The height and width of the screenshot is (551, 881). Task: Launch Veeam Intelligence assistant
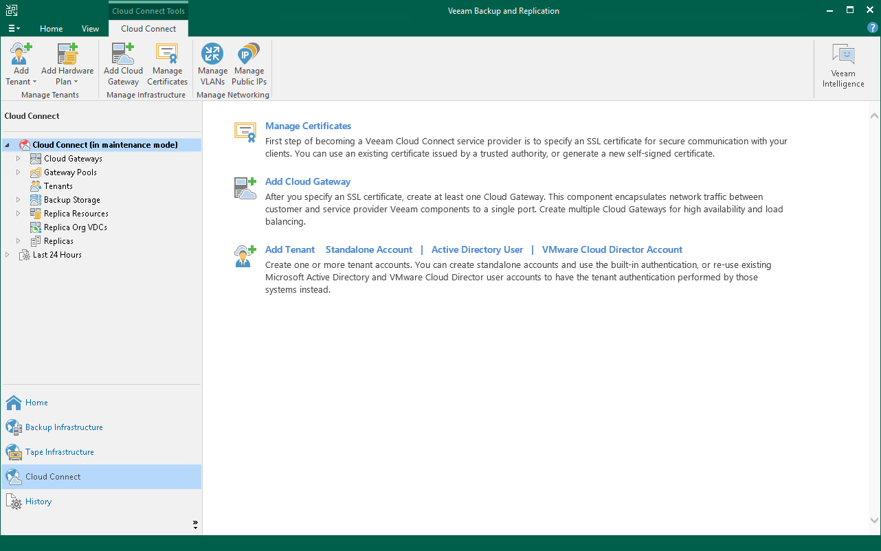tap(843, 66)
